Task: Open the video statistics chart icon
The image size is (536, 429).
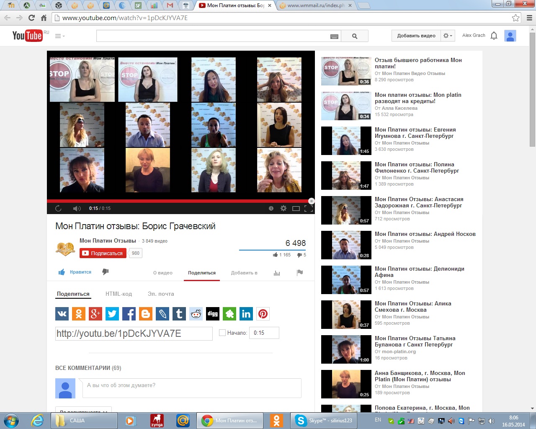Action: tap(277, 273)
